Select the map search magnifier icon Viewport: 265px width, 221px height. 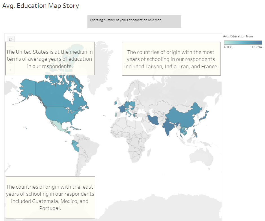click(x=10, y=39)
